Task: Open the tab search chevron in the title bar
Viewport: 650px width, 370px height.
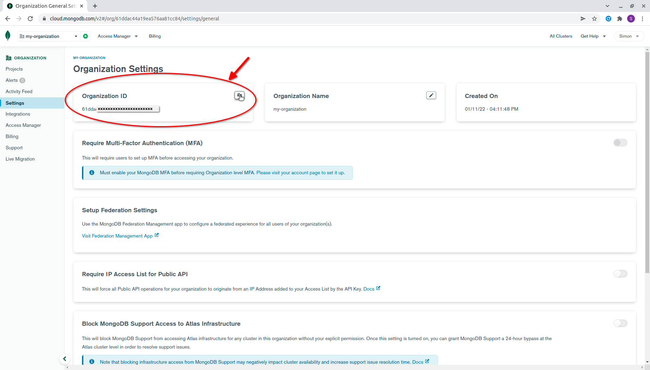Action: (607, 6)
